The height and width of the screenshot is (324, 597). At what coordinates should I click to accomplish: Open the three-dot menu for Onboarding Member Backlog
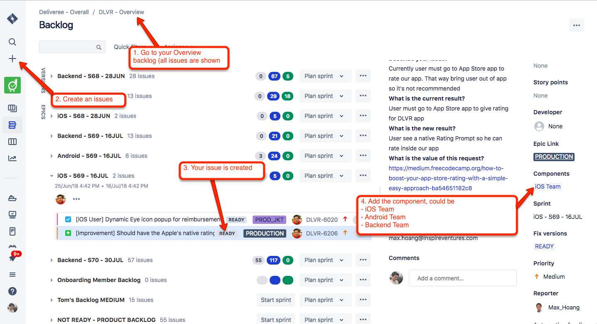(x=363, y=280)
